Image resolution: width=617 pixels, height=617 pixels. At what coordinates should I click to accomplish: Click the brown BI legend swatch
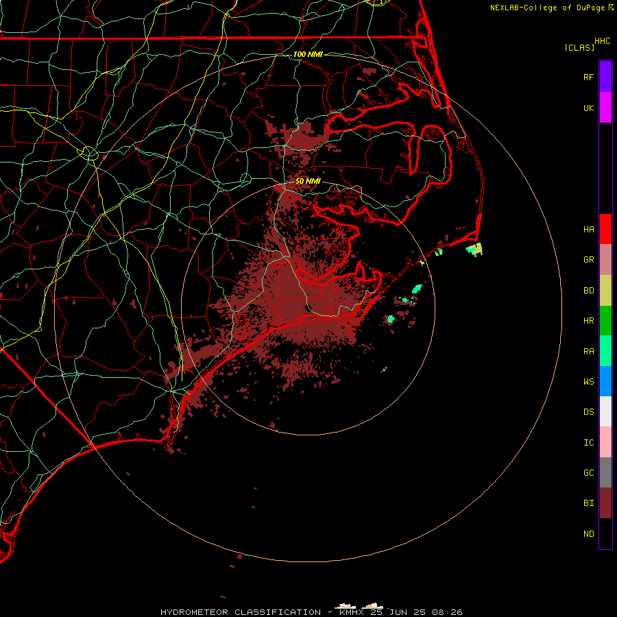[x=605, y=503]
